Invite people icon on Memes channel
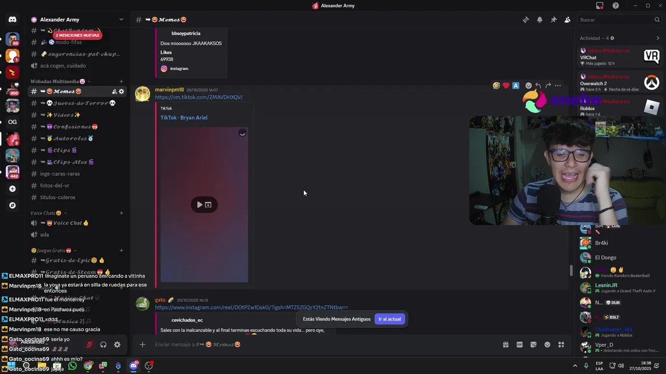666x374 pixels. (x=114, y=91)
